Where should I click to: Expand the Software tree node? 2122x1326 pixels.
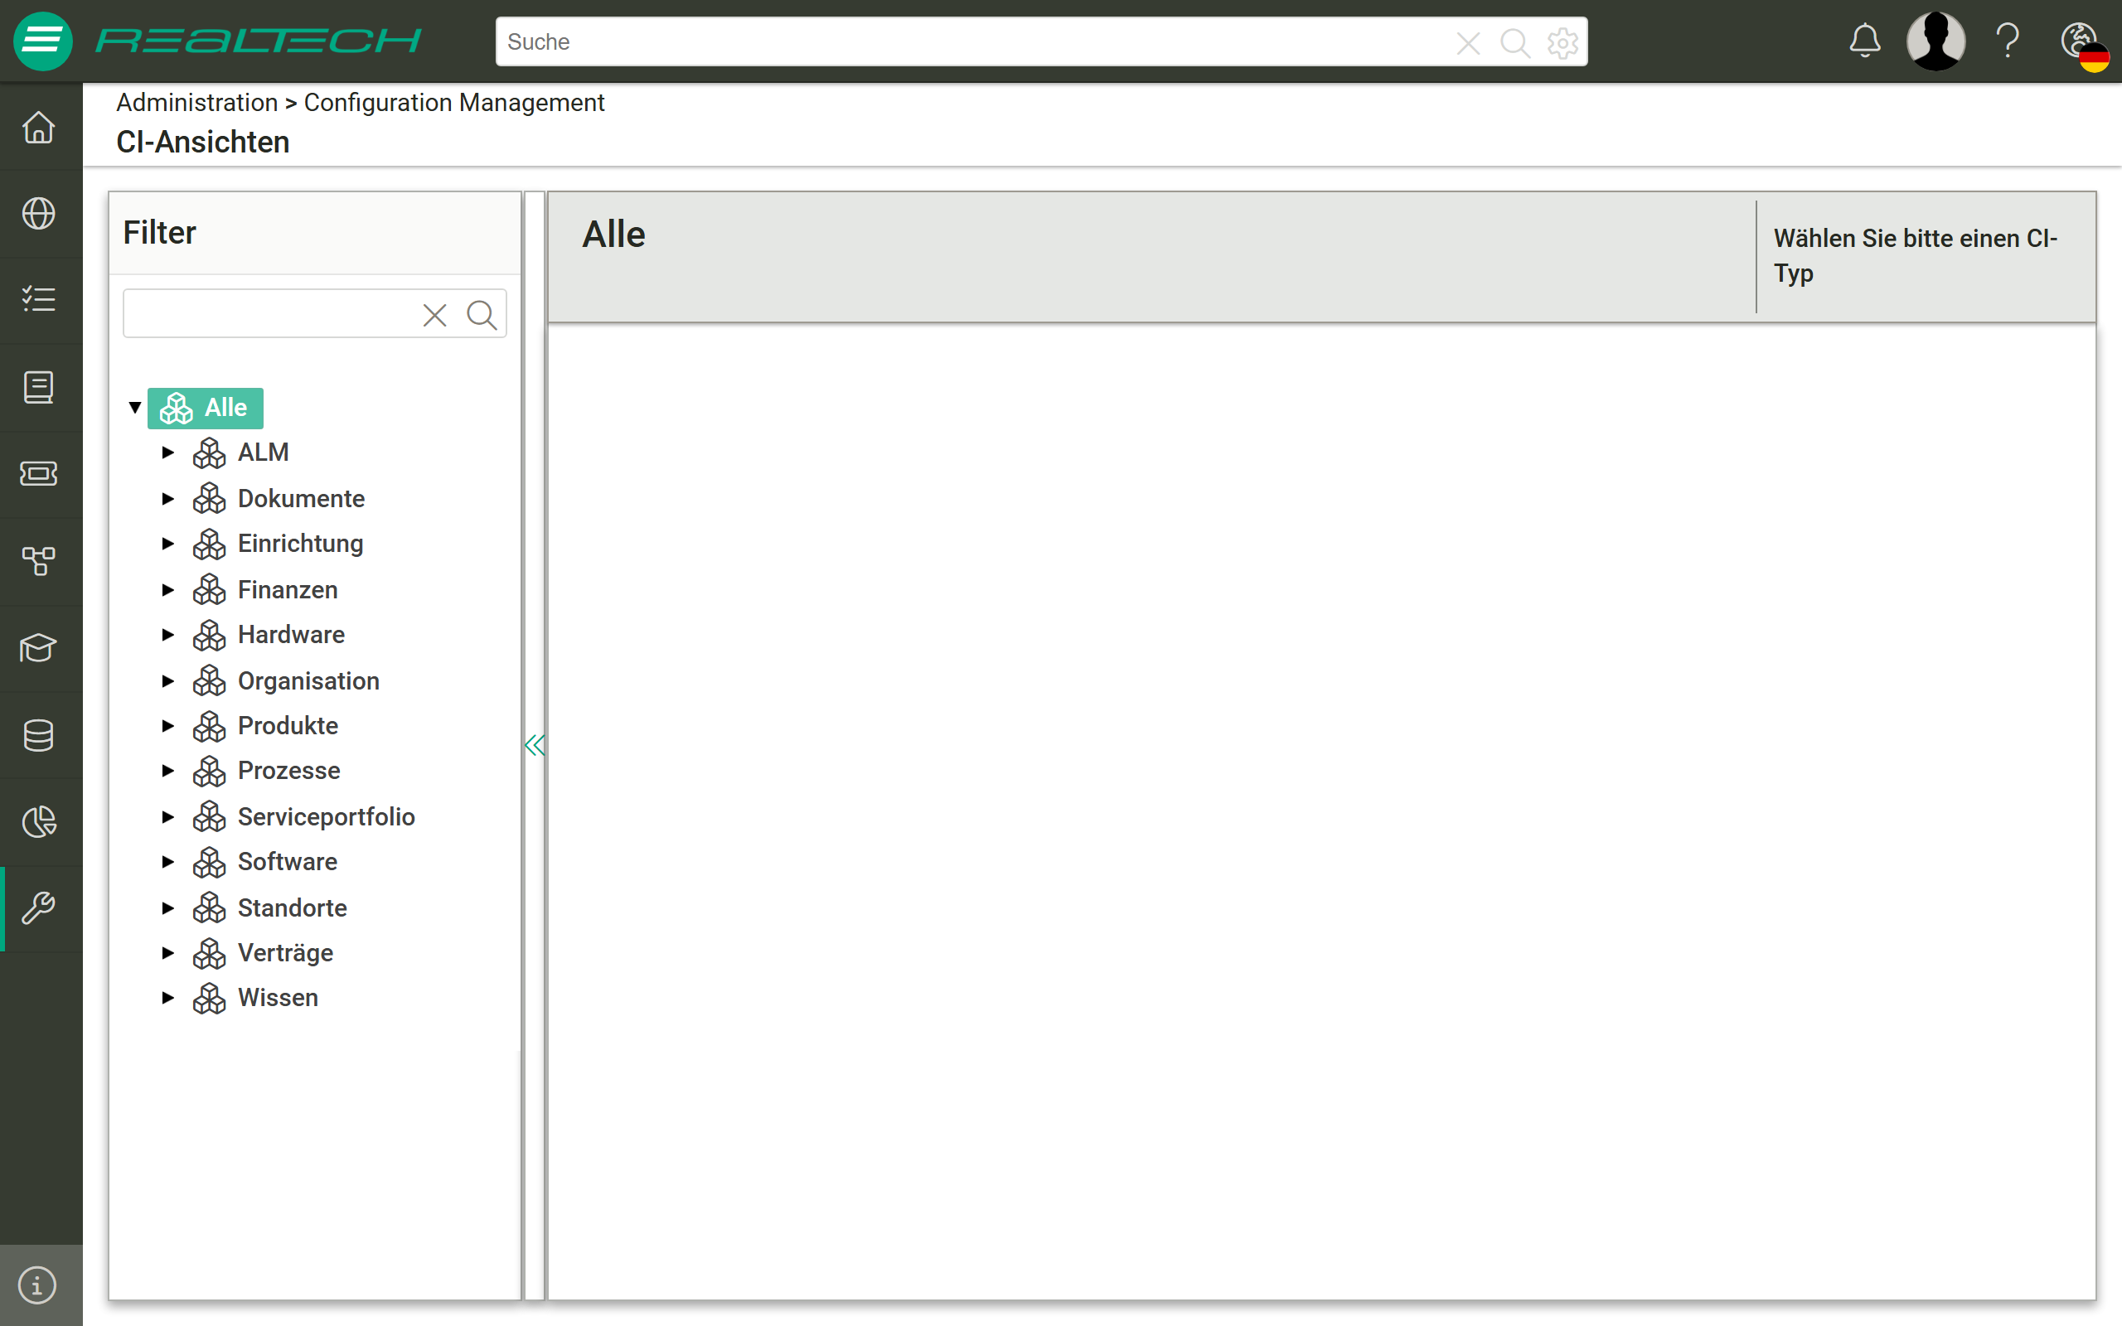[167, 862]
